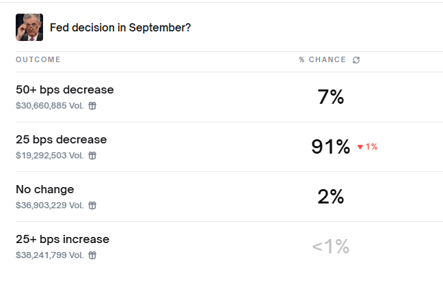The image size is (443, 282).
Task: Click the $30,660,885 Vol. text
Action: [x=50, y=106]
